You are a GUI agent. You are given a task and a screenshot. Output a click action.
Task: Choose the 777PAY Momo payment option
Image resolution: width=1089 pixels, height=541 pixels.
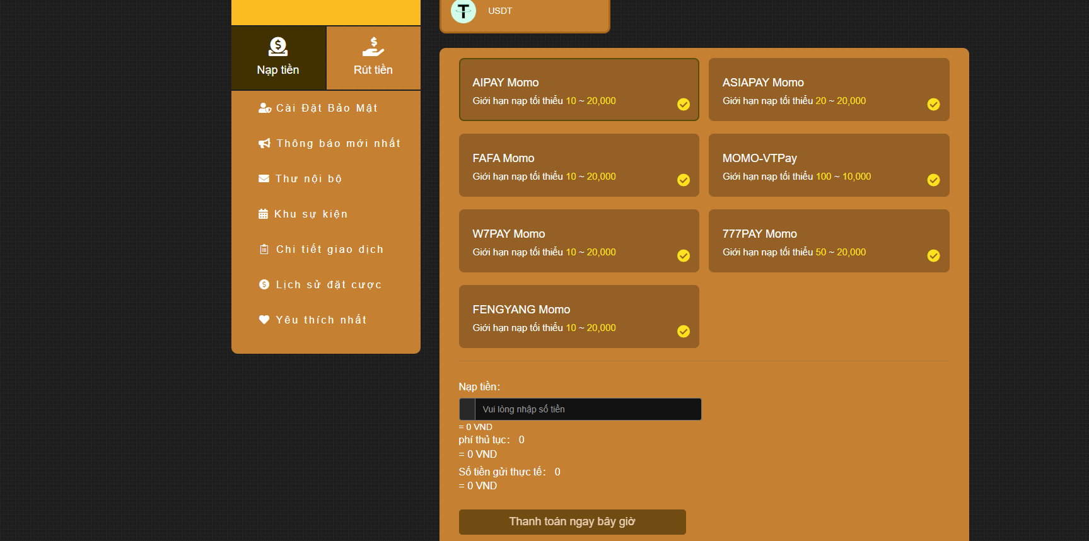pos(829,241)
